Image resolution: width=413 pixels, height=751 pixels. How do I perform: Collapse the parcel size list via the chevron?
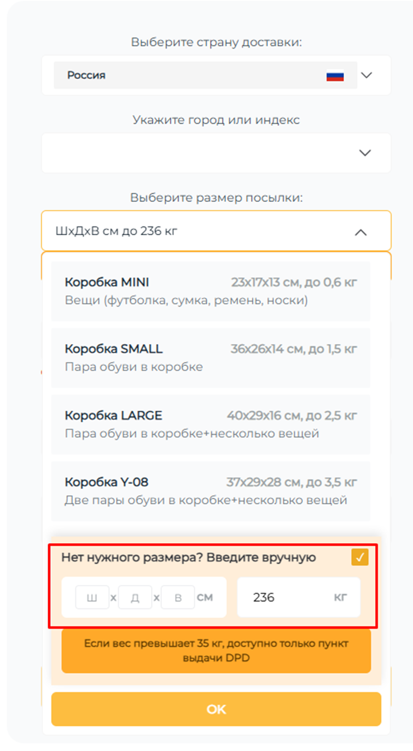pos(362,231)
